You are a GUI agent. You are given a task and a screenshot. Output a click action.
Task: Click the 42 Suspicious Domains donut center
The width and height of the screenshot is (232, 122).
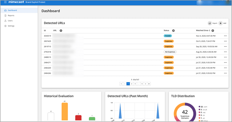pos(185,114)
